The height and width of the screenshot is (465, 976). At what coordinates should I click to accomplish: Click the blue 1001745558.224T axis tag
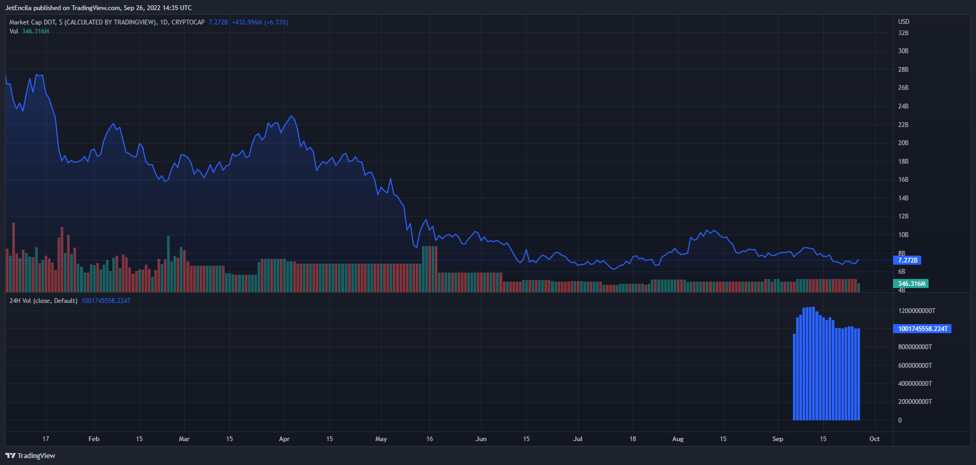pyautogui.click(x=922, y=329)
